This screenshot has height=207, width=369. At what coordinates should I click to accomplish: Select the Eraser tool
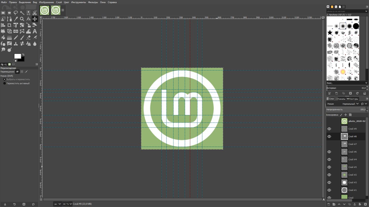[29, 37]
